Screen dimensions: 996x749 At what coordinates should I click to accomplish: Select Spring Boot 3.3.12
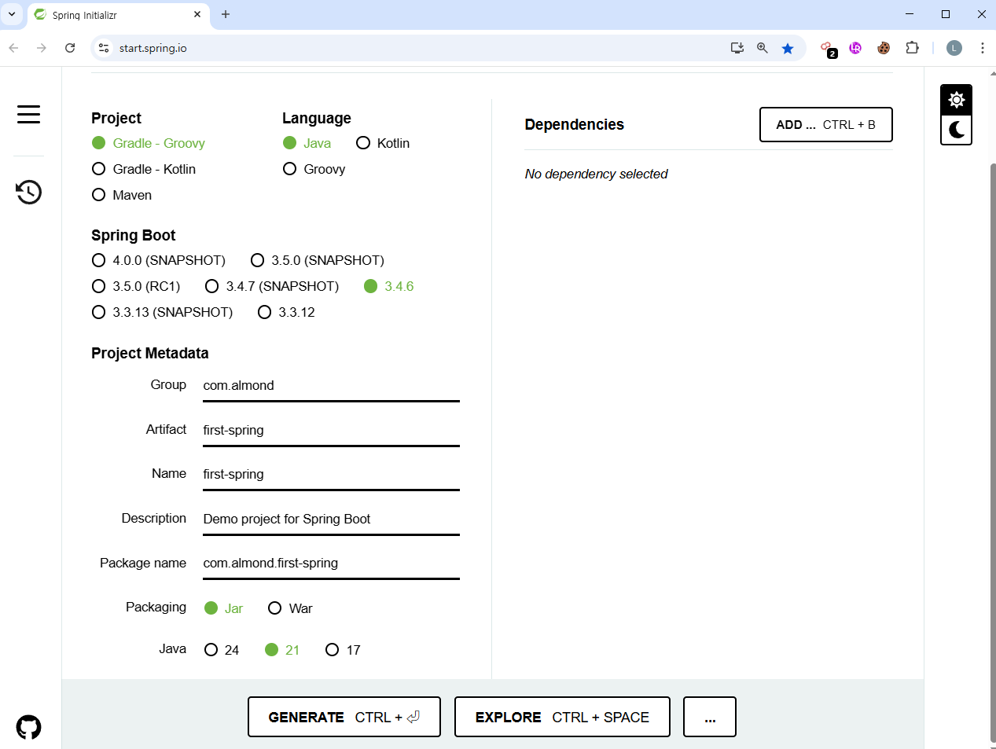pyautogui.click(x=287, y=312)
